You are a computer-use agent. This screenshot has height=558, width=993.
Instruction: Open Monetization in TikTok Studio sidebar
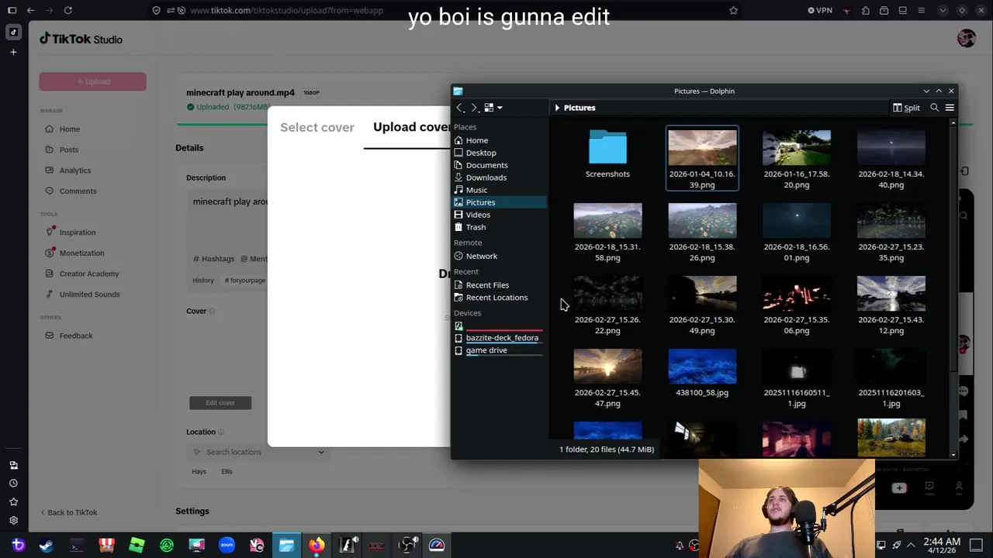click(81, 253)
